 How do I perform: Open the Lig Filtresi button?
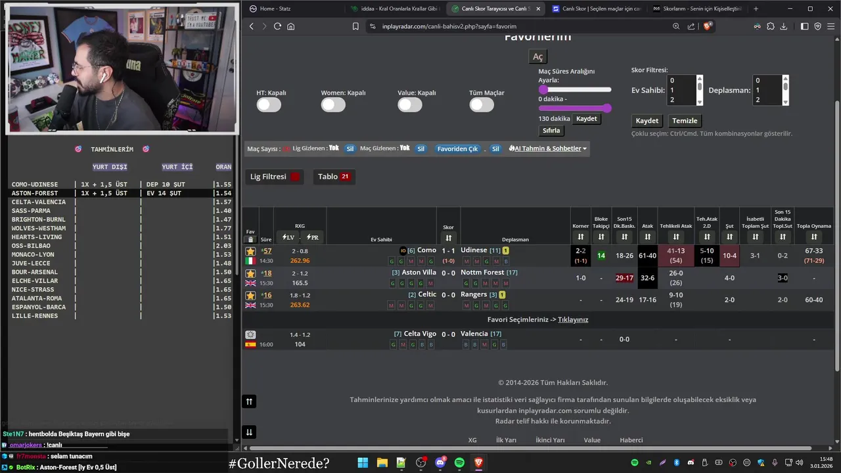coord(275,177)
